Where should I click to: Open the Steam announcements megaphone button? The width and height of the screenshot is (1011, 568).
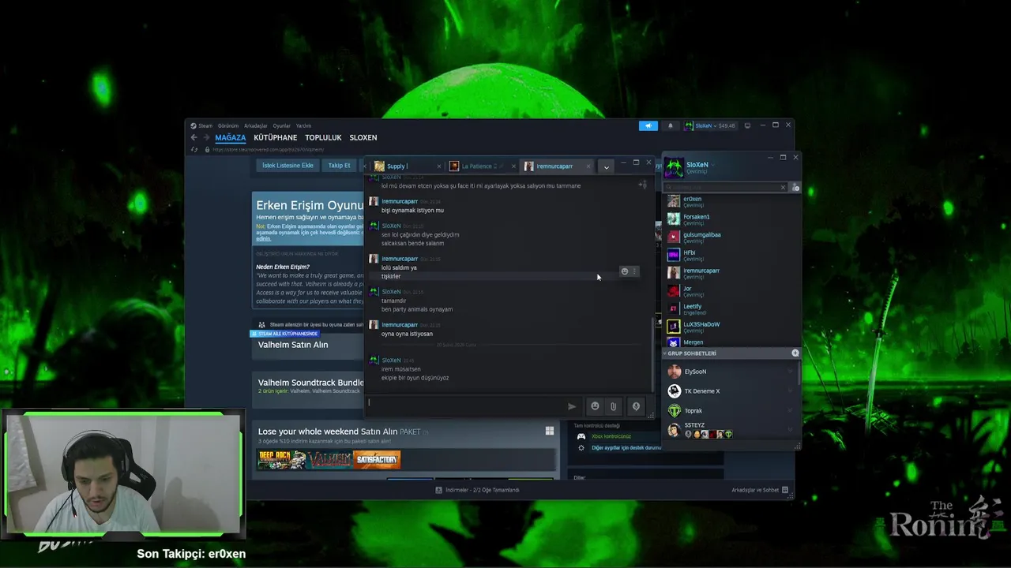tap(648, 125)
